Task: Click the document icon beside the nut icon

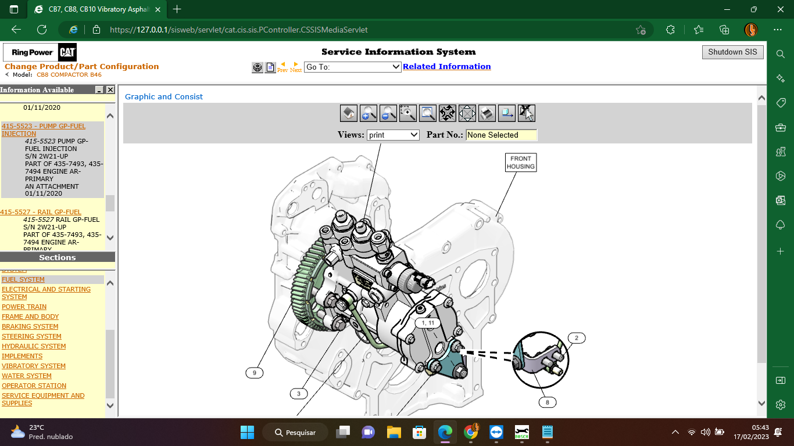Action: coord(270,67)
